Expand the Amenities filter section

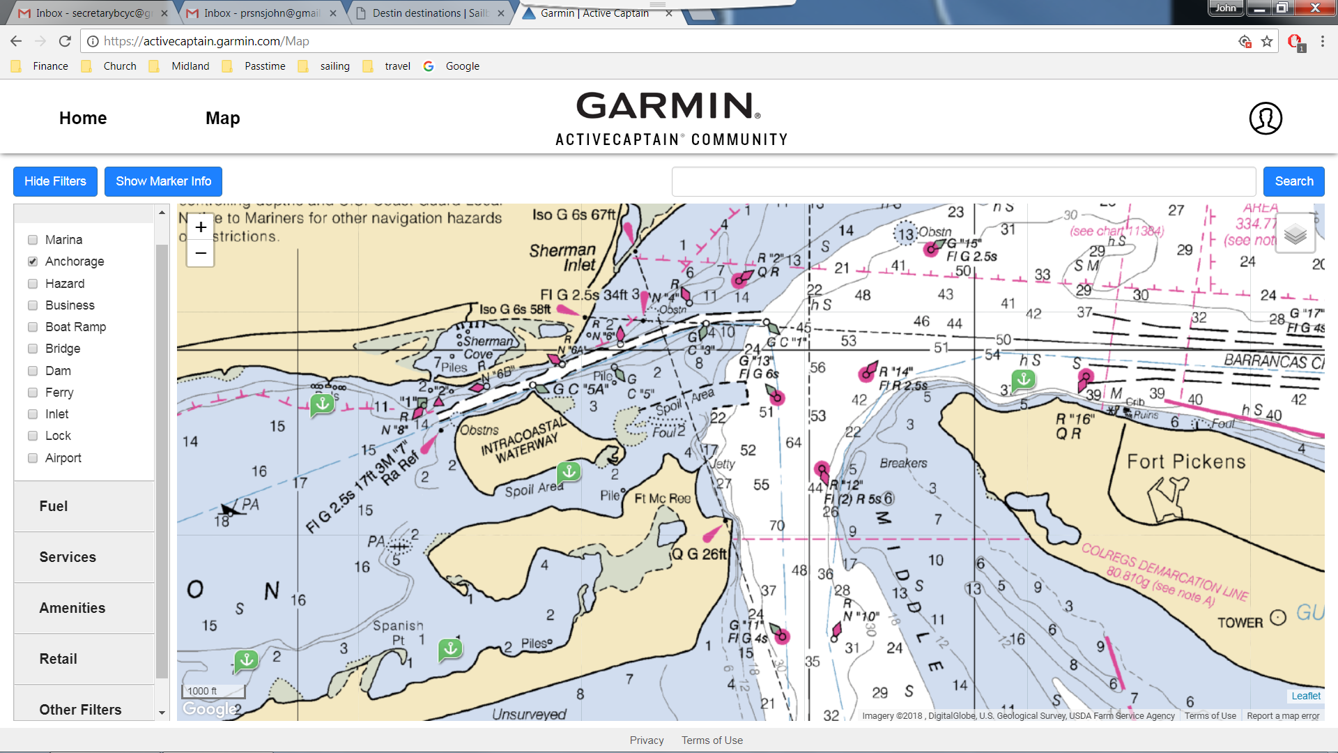point(84,608)
